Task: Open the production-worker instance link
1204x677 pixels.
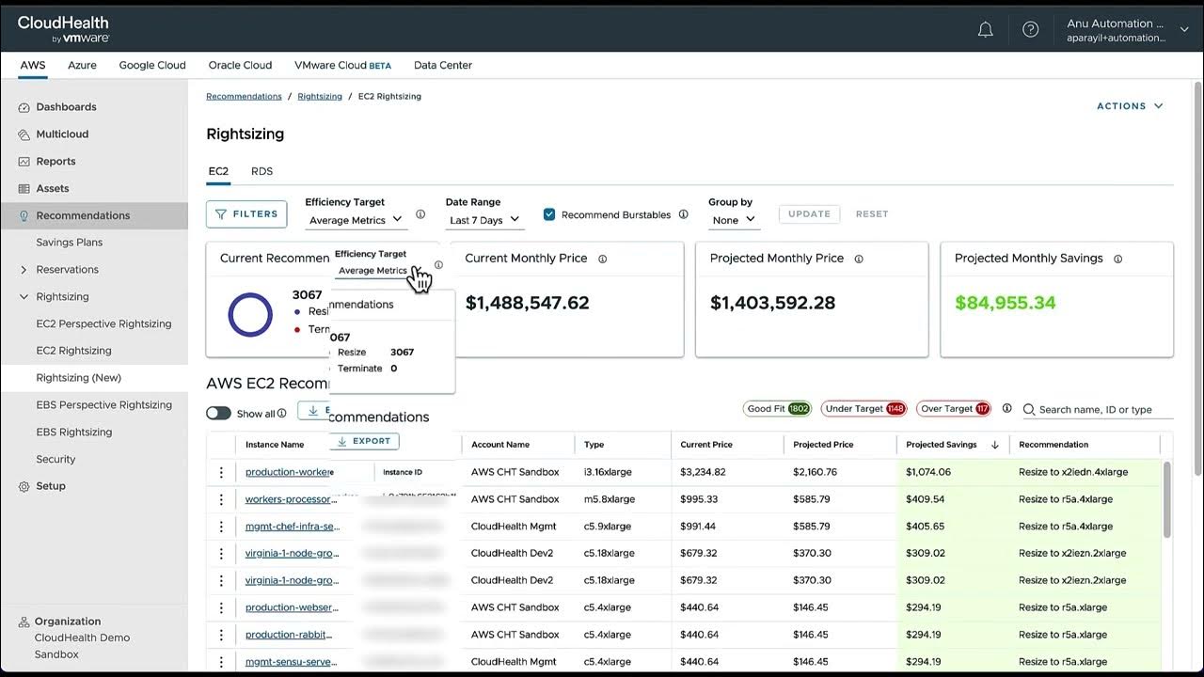Action: [x=290, y=472]
